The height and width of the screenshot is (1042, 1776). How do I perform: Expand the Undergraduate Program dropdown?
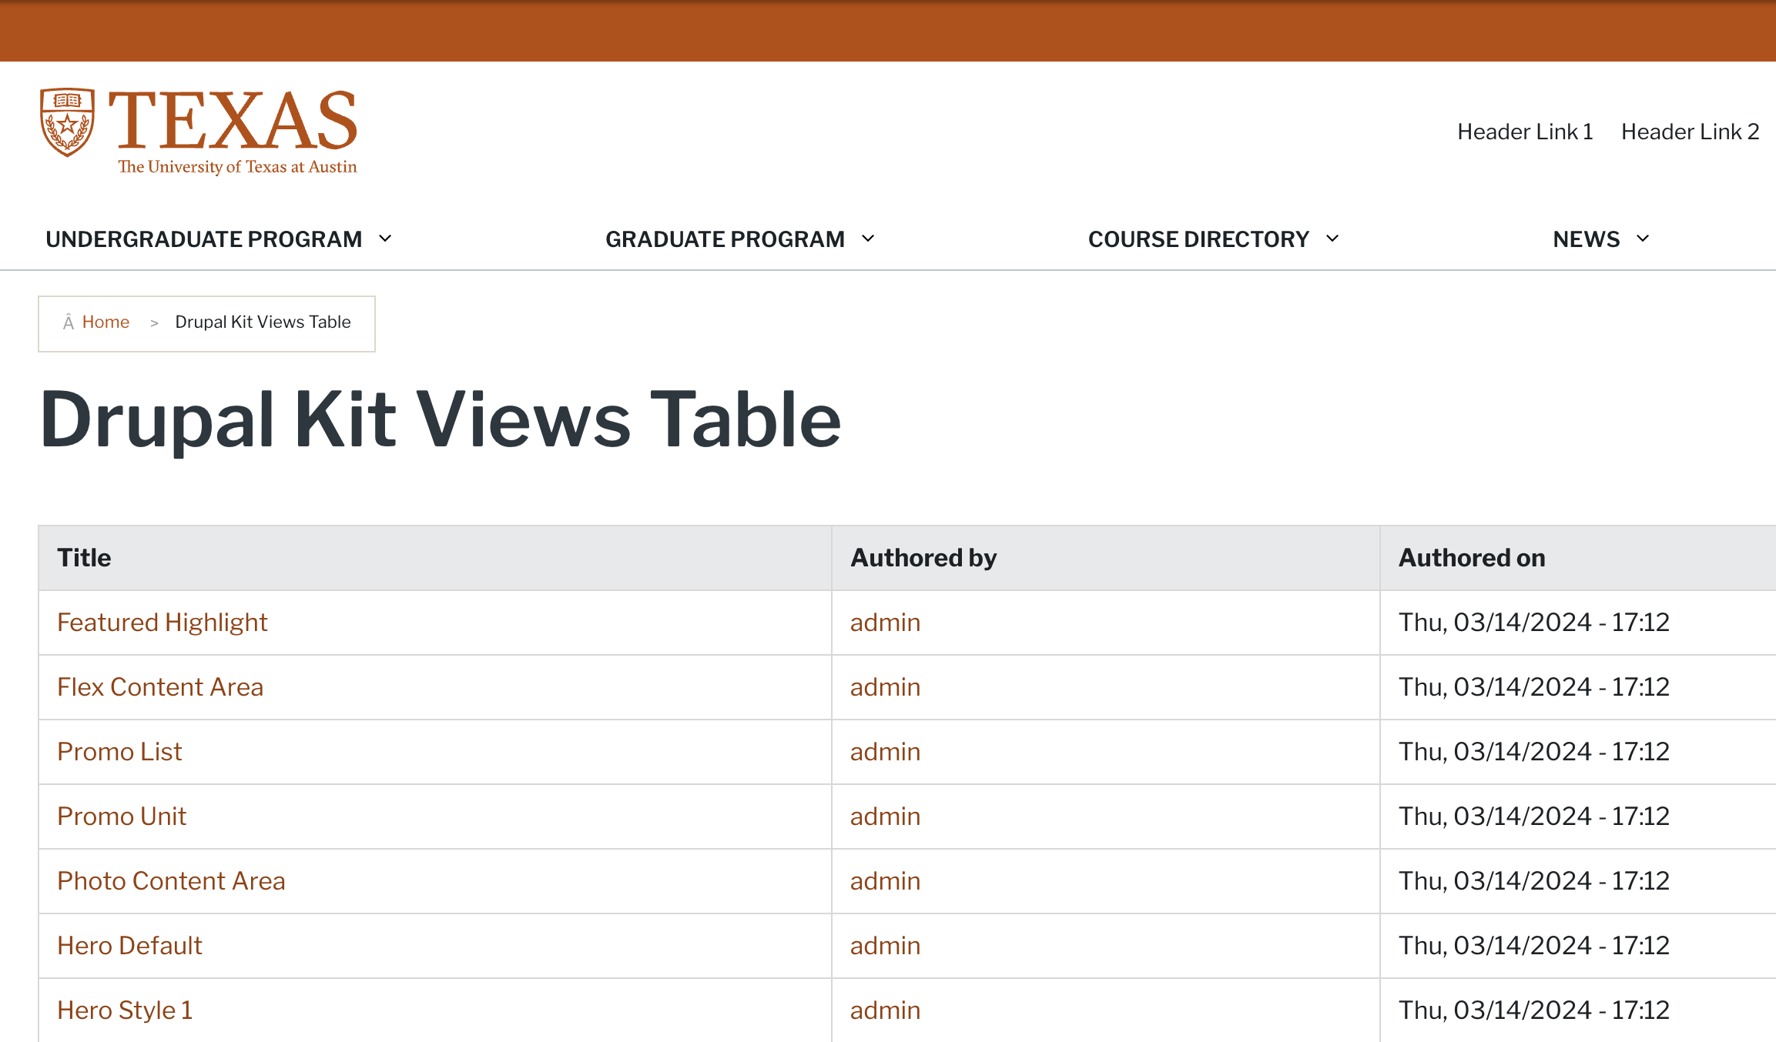[385, 239]
